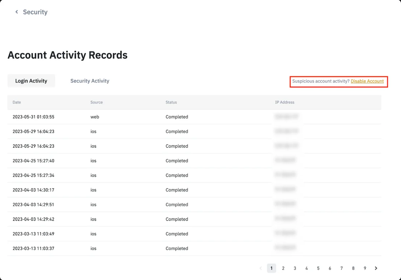Switch to the Login Activity tab
This screenshot has height=280, width=401.
coord(31,81)
